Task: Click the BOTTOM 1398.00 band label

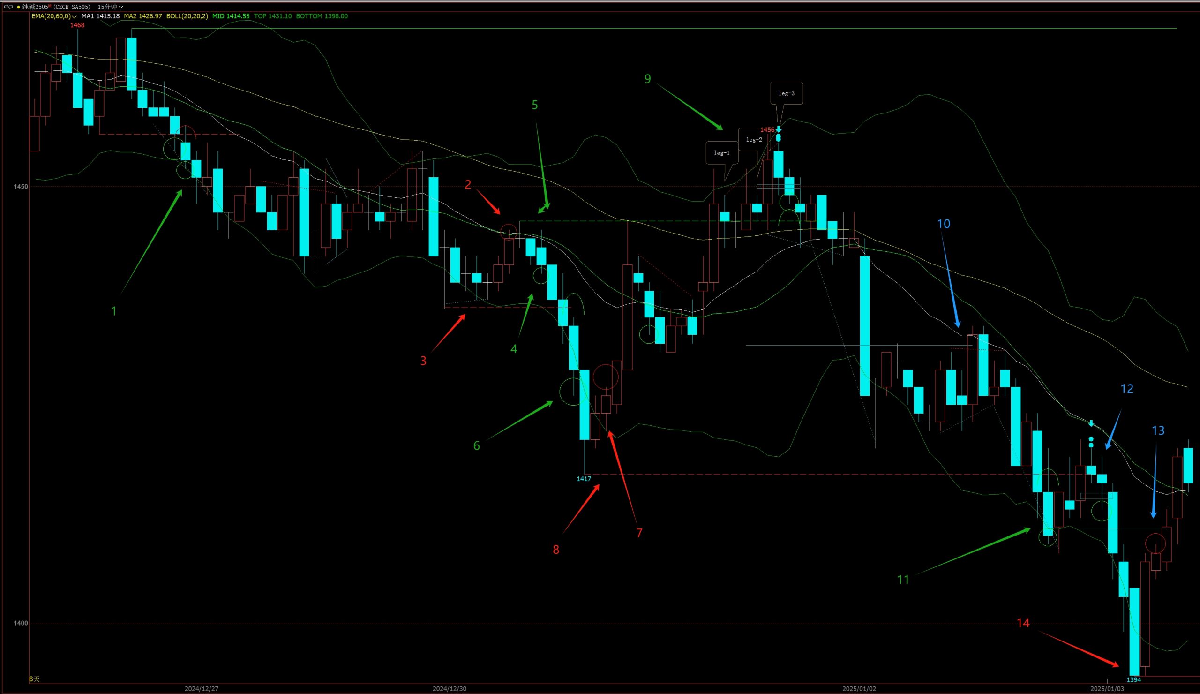Action: click(x=322, y=16)
